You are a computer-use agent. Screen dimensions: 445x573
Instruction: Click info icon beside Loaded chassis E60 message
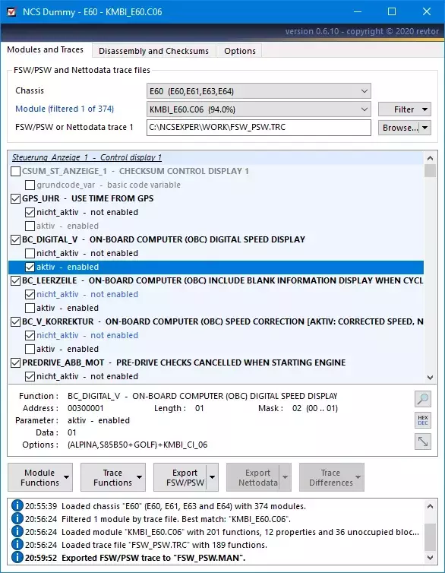pos(17,506)
